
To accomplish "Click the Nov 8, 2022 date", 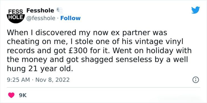I will point(52,80).
